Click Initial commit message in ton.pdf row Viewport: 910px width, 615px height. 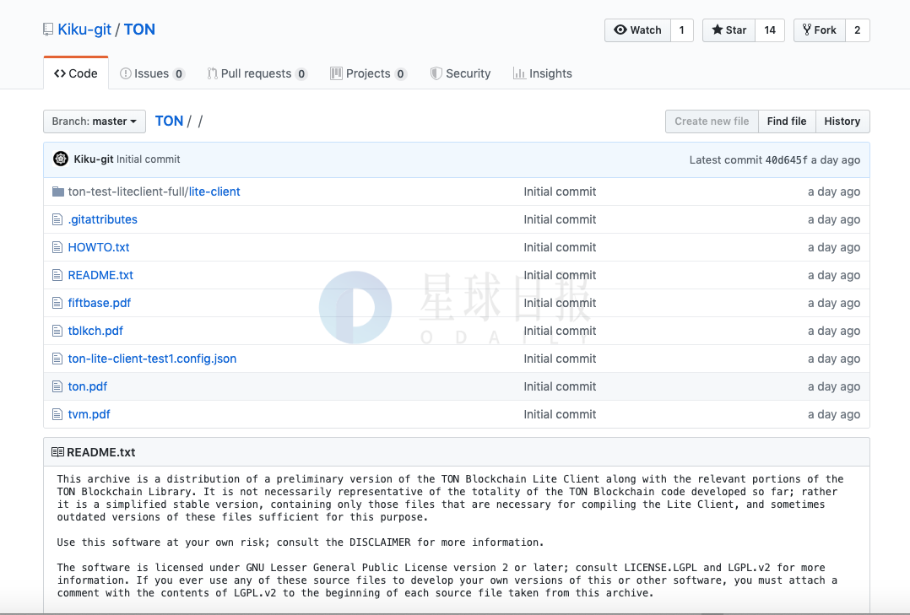point(560,386)
